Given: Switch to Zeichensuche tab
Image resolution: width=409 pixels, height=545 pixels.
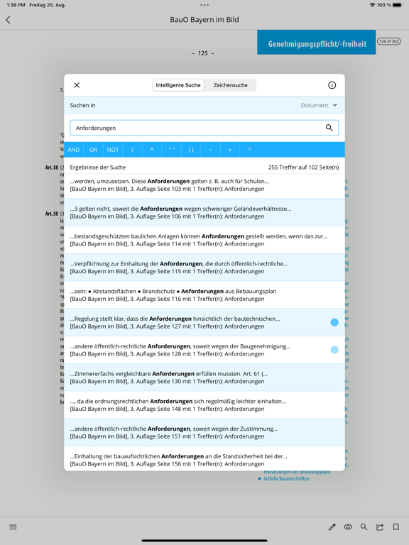Looking at the screenshot, I should 230,85.
